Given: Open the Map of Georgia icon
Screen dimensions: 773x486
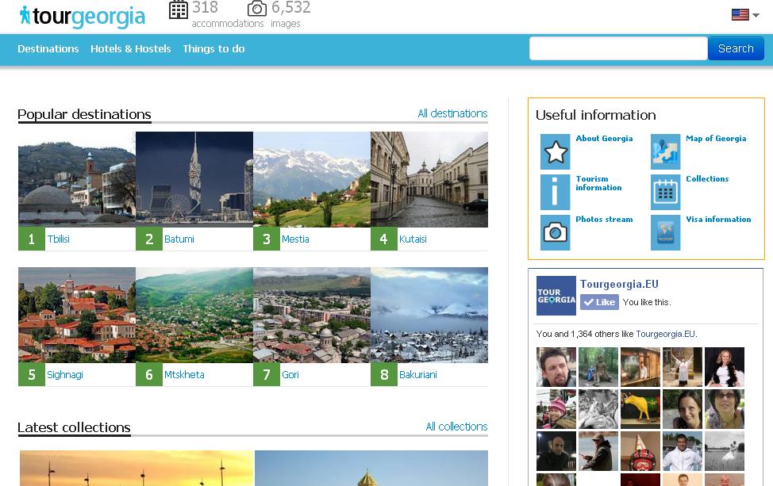Looking at the screenshot, I should (x=665, y=151).
